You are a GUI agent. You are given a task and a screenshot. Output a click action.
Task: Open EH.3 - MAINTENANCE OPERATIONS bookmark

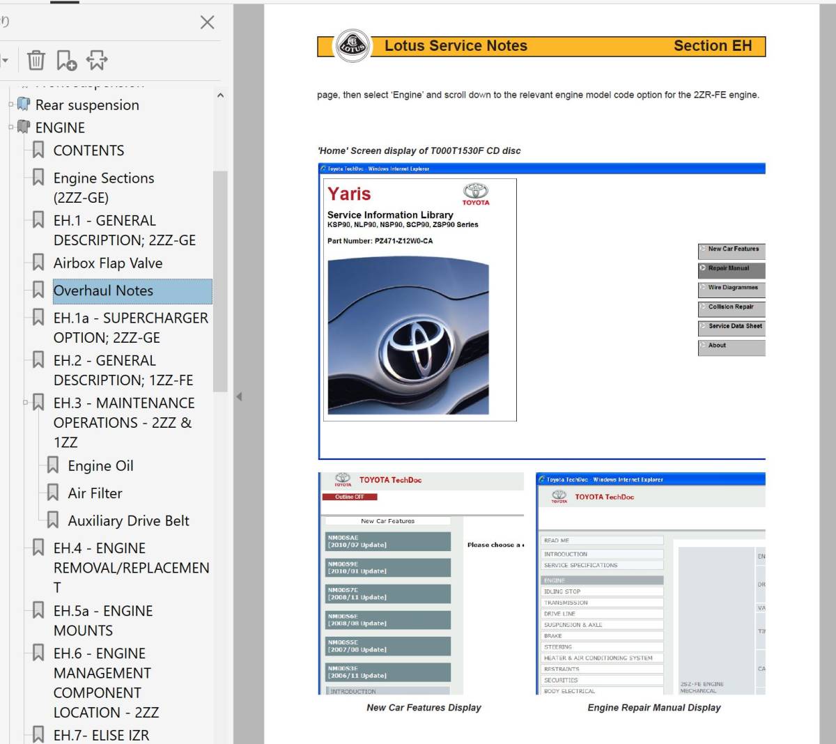pyautogui.click(x=124, y=423)
